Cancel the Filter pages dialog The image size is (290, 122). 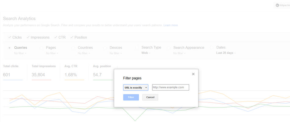pos(150,97)
